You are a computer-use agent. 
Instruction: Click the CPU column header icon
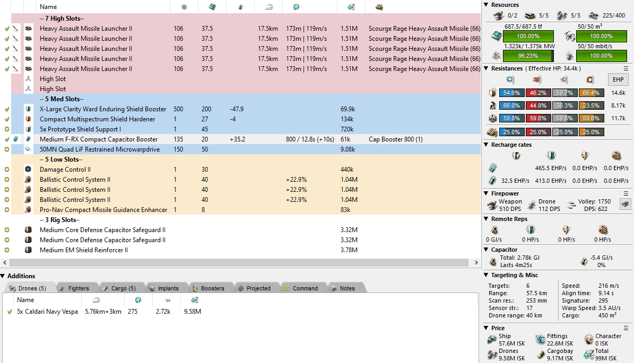point(212,7)
